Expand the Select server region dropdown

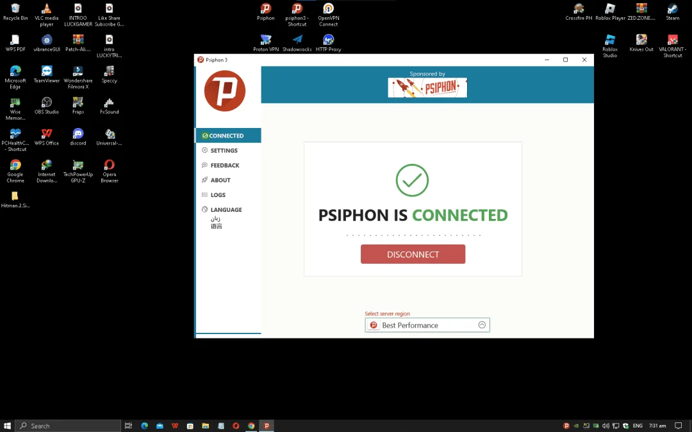pos(427,325)
